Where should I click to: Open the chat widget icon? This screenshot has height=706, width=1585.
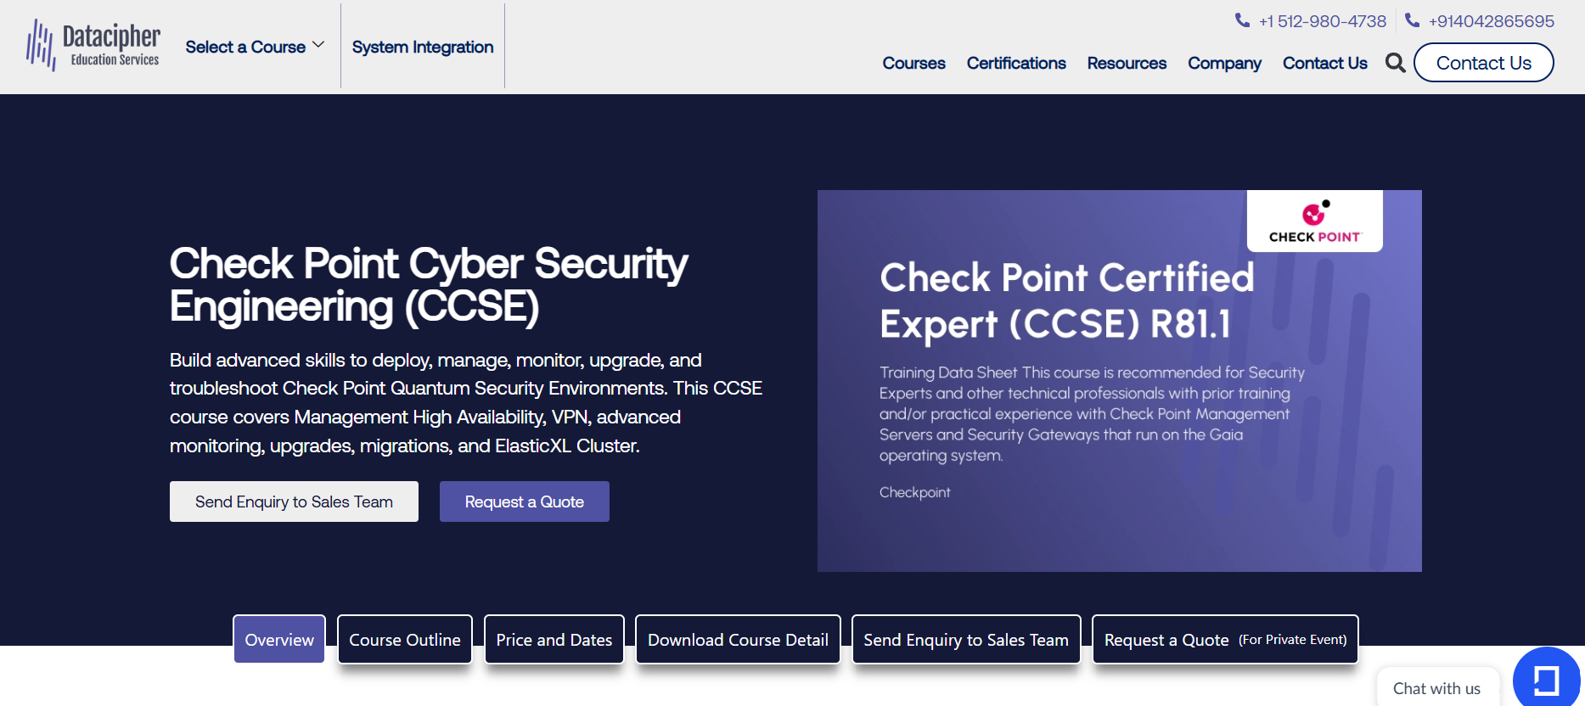[x=1546, y=679]
